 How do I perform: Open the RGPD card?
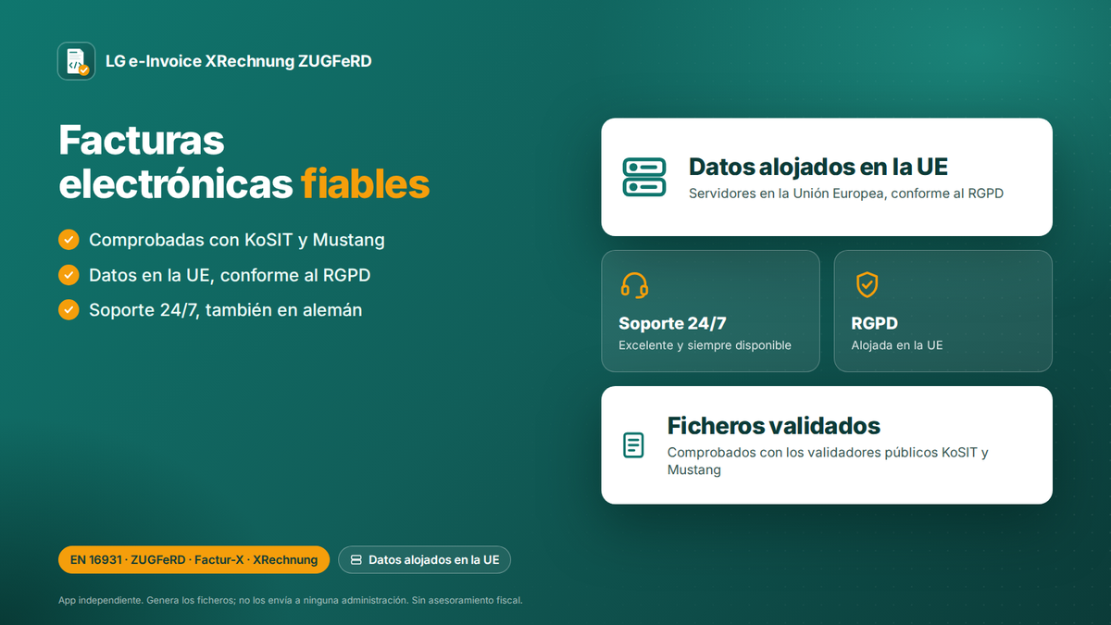click(x=943, y=311)
